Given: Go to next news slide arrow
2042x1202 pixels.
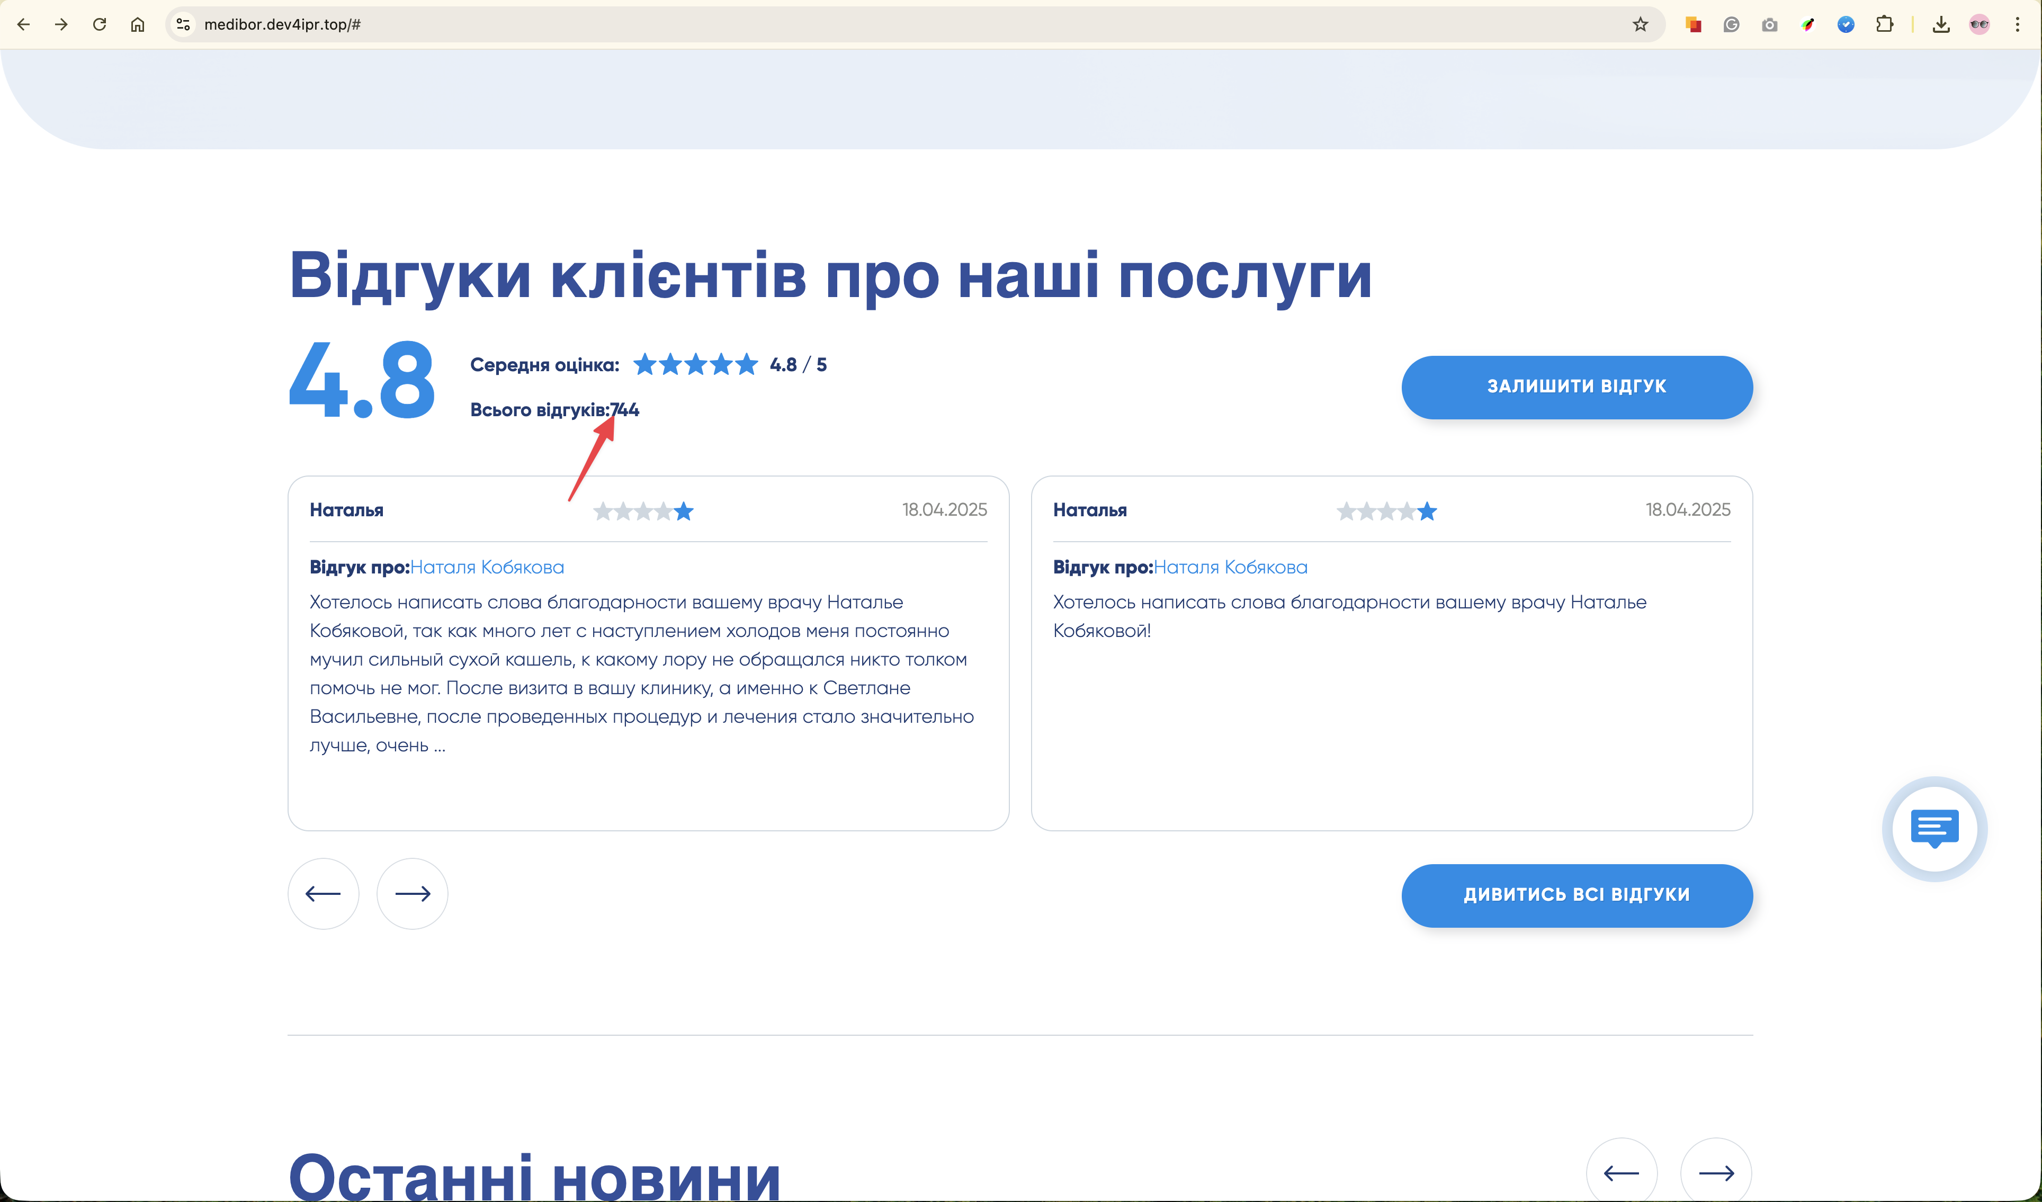Looking at the screenshot, I should [x=1715, y=1172].
